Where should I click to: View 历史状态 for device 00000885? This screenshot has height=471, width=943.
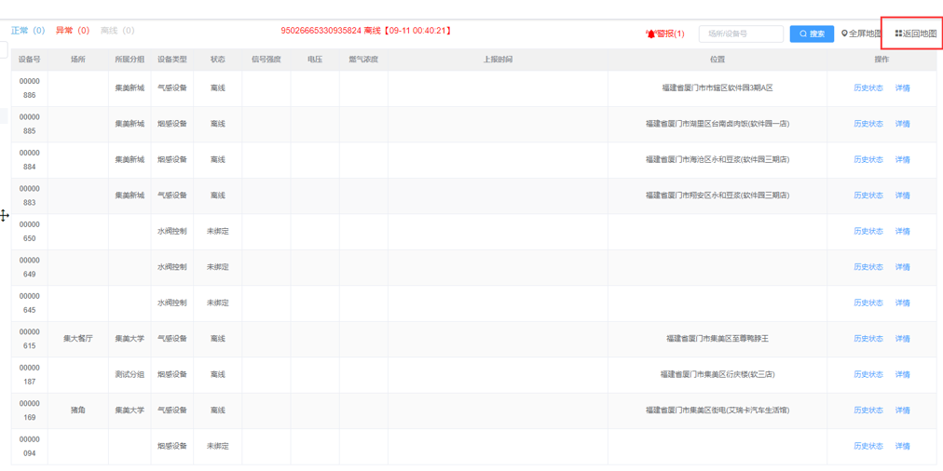click(868, 124)
